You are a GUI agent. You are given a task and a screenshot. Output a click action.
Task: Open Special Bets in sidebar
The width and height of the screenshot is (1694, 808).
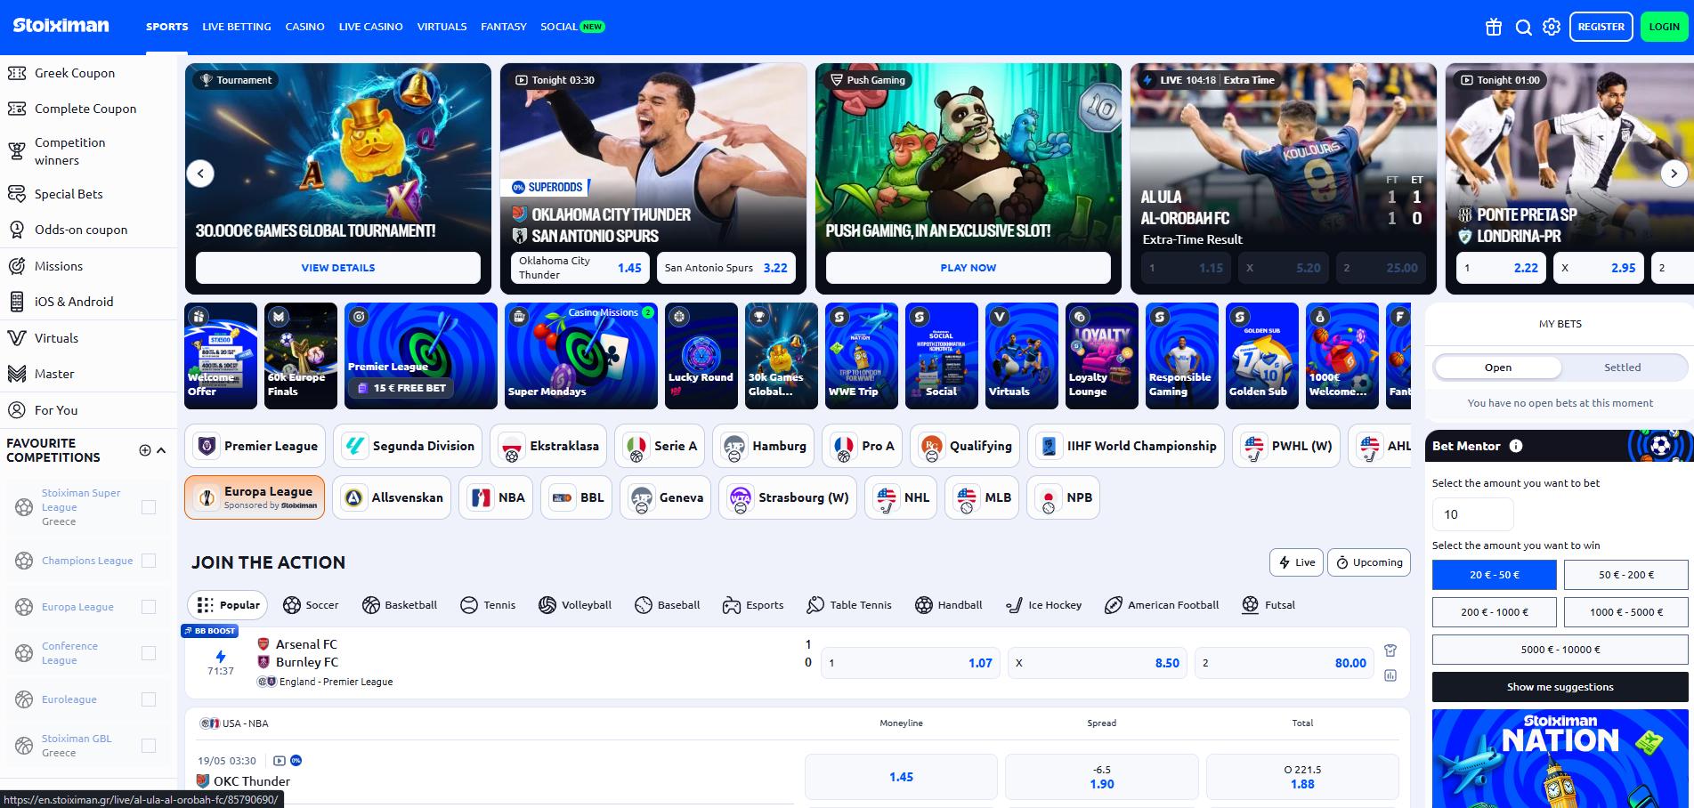pos(88,194)
